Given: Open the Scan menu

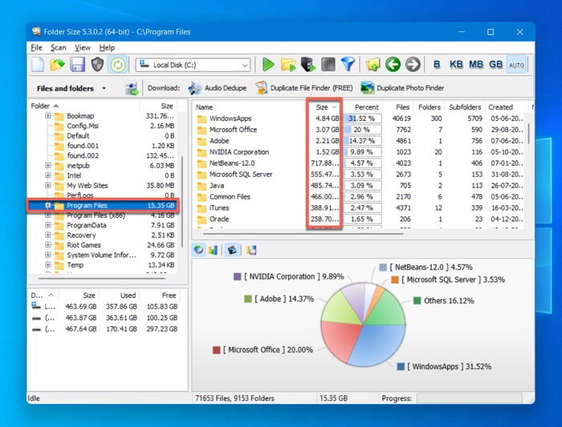Looking at the screenshot, I should 58,47.
